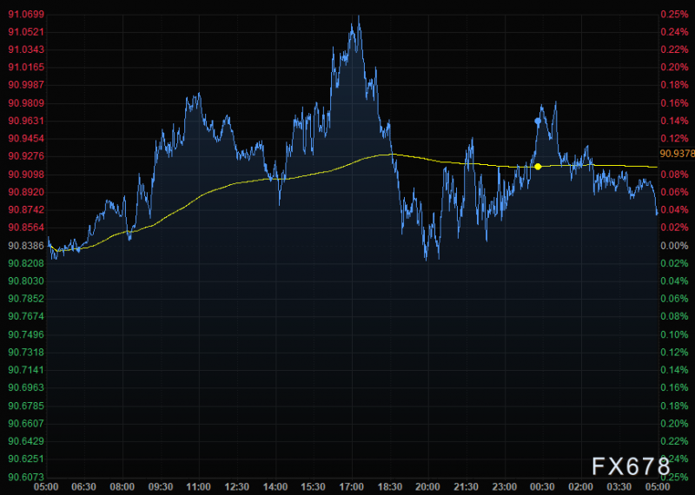Select the 20:00 time axis label
Viewport: 695px width, 495px height.
coord(428,487)
